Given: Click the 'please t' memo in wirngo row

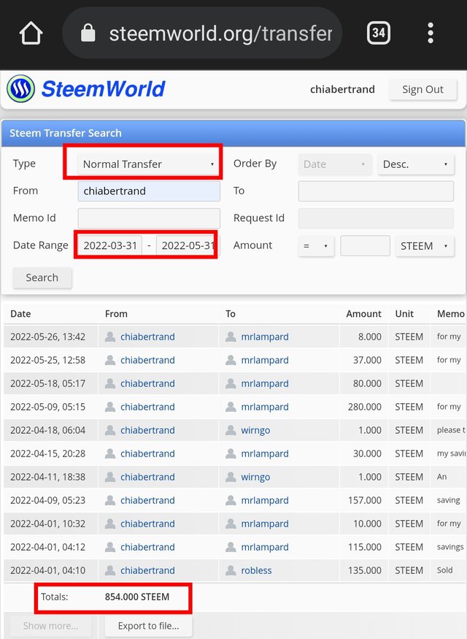Looking at the screenshot, I should tap(451, 430).
